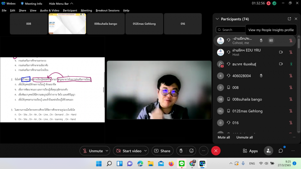End the meeting with red X button

click(x=216, y=151)
